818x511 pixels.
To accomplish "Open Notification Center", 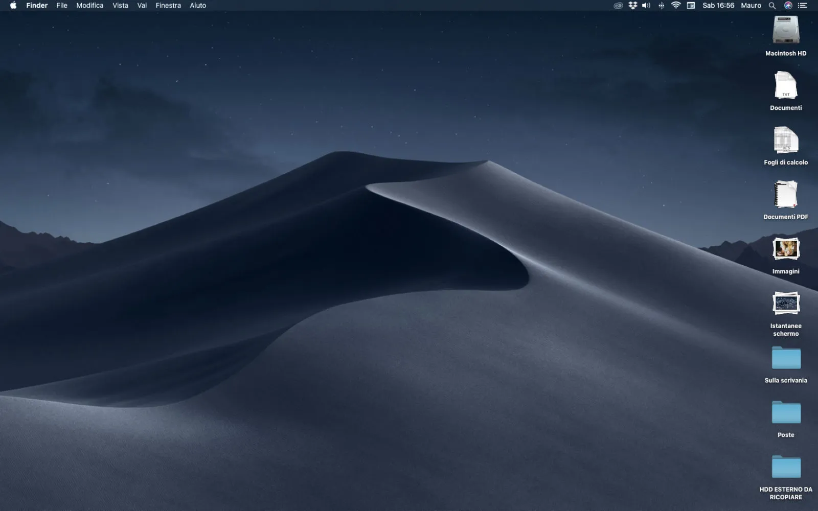I will 802,5.
